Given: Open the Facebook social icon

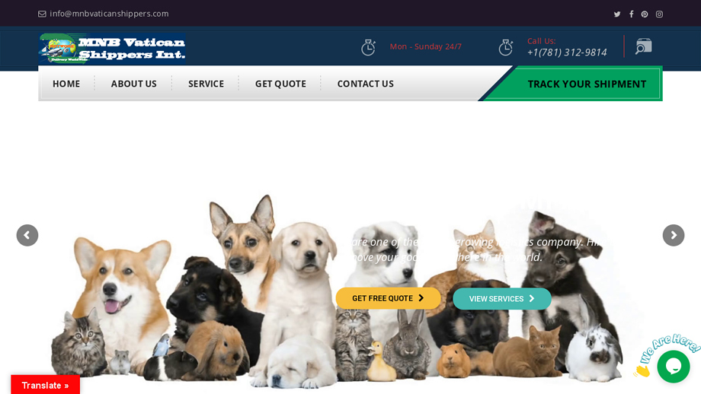Looking at the screenshot, I should pyautogui.click(x=631, y=14).
